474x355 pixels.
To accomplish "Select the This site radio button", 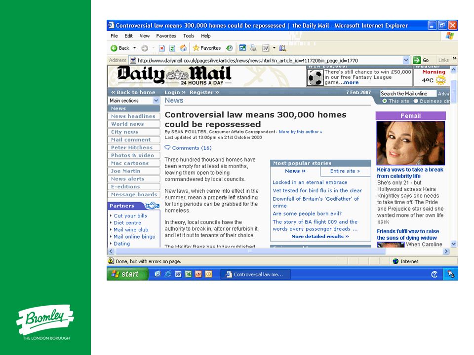I will 385,101.
